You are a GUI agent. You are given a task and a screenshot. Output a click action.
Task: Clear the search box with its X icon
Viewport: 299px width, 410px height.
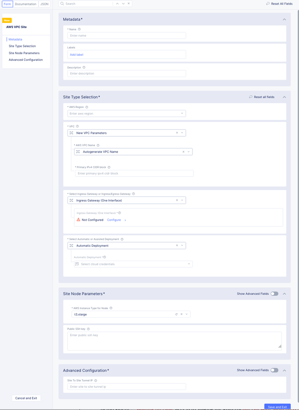(129, 4)
